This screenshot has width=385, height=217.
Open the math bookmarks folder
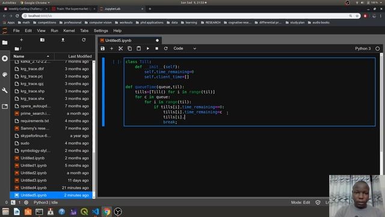24,22
